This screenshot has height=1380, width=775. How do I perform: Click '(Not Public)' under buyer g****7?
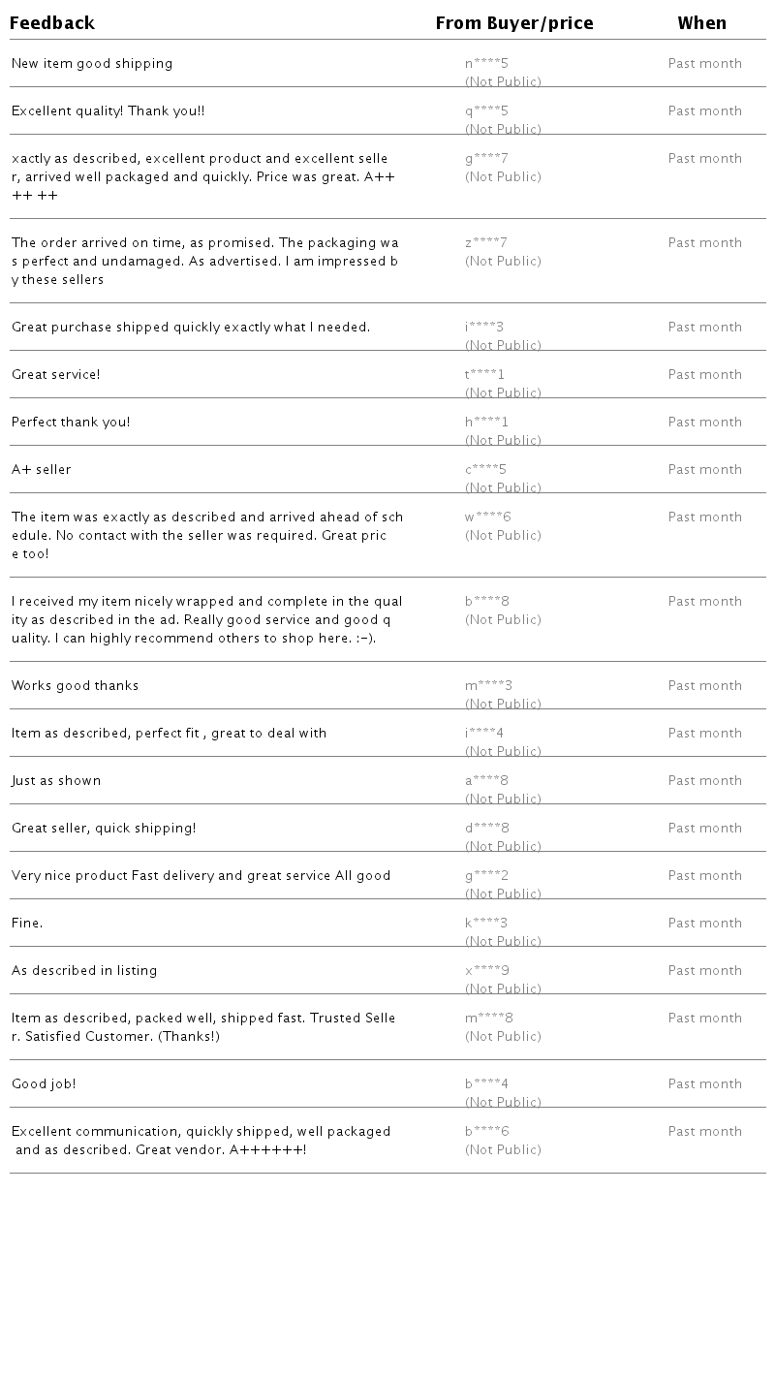tap(503, 177)
